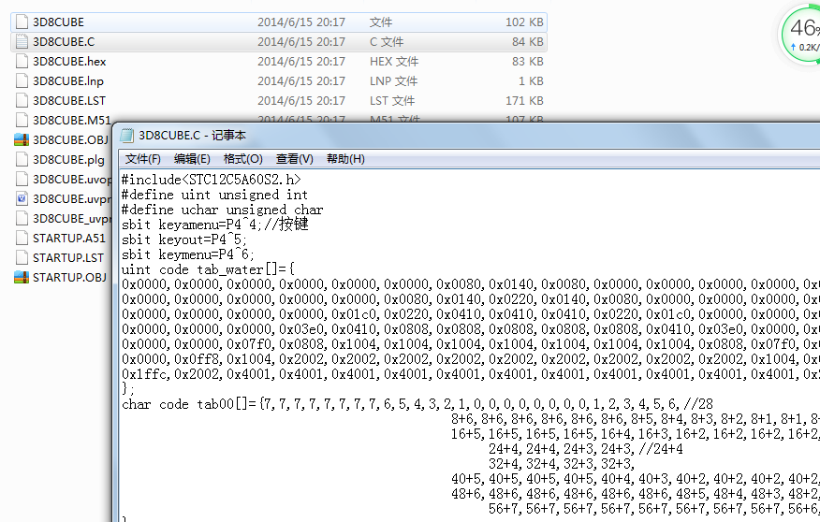Select the 3D8CUBE.LST file name

point(69,101)
